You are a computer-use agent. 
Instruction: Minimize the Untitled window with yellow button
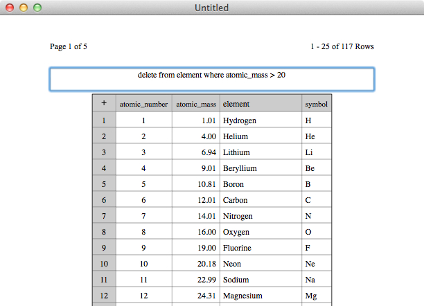point(24,8)
